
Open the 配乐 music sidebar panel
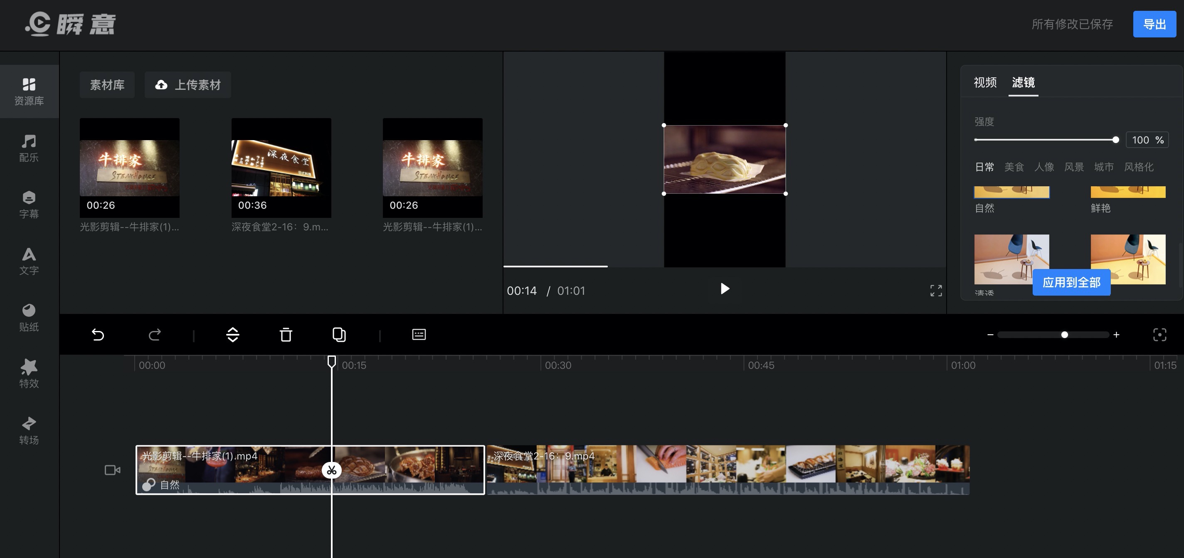[x=29, y=148]
